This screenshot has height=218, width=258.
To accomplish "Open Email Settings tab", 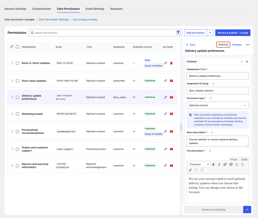I will point(95,9).
